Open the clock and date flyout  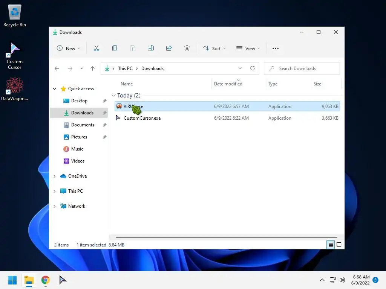click(x=360, y=280)
